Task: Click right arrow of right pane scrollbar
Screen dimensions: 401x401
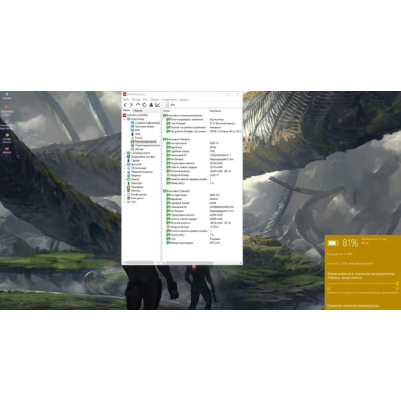Action: click(x=241, y=263)
